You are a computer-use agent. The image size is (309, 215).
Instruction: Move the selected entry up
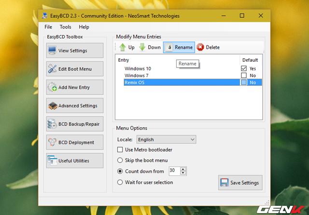126,47
